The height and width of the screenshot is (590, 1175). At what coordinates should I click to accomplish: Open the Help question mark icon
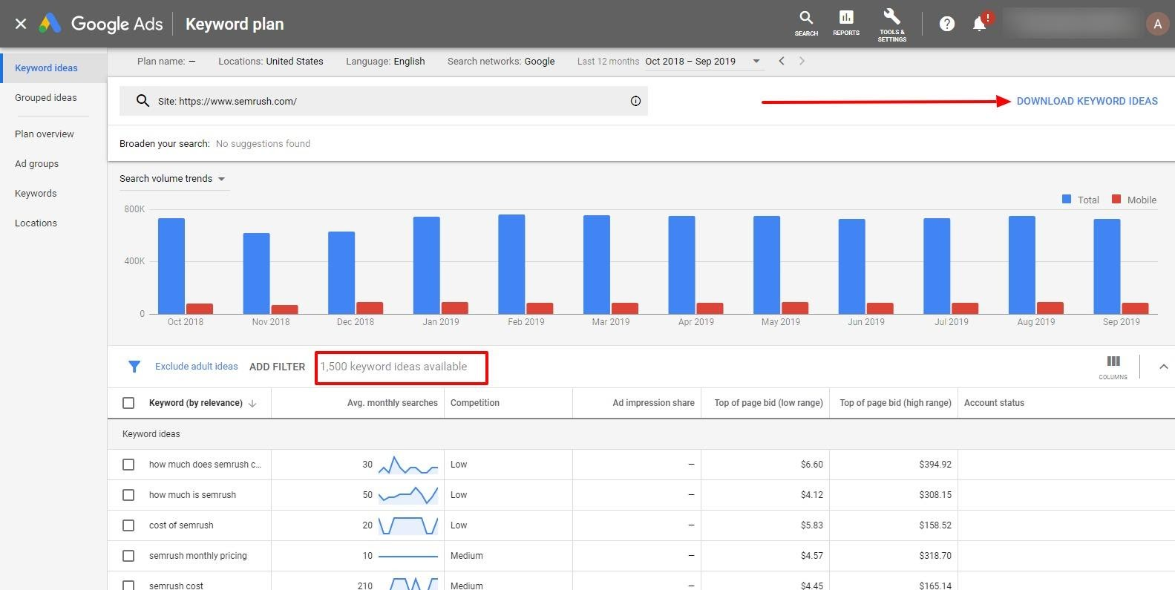pyautogui.click(x=947, y=24)
